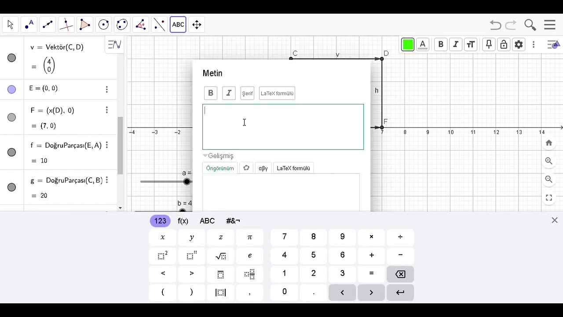The height and width of the screenshot is (317, 563).
Task: Toggle Italic in Metin dialog
Action: pyautogui.click(x=229, y=93)
